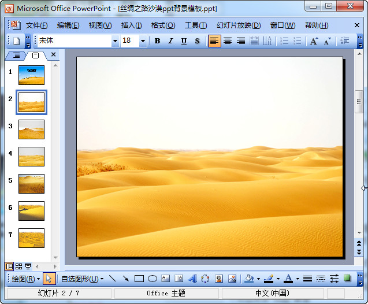
Task: Toggle Italic formatting
Action: click(170, 41)
